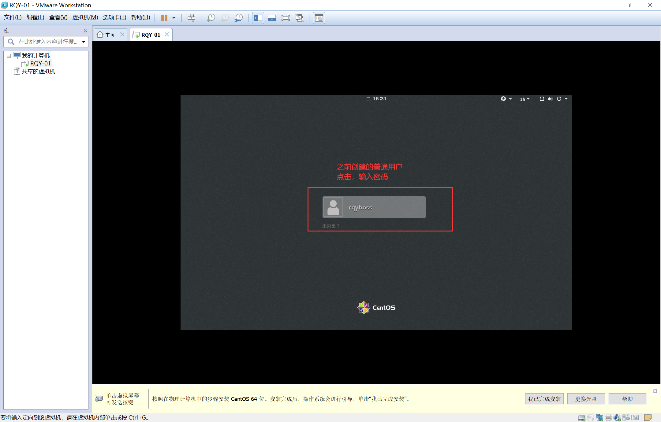Open the 编辑(E) menu

point(35,17)
